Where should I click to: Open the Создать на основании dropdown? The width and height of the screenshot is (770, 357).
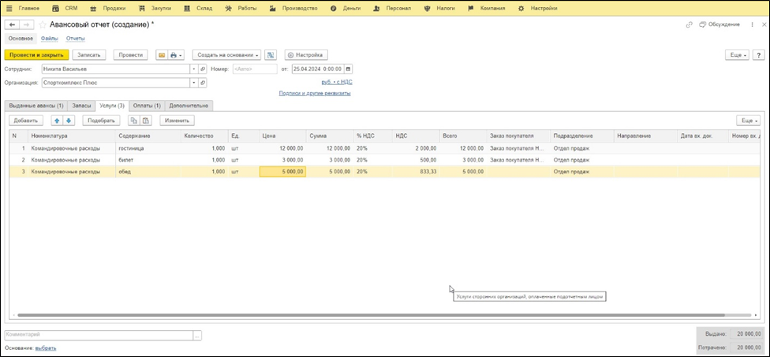pos(227,55)
